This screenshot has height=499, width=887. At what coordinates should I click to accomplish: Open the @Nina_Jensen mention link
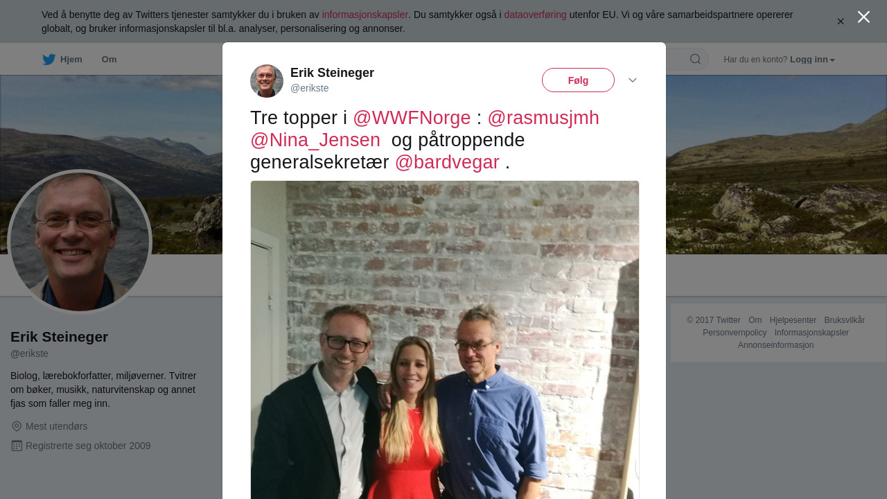coord(315,140)
